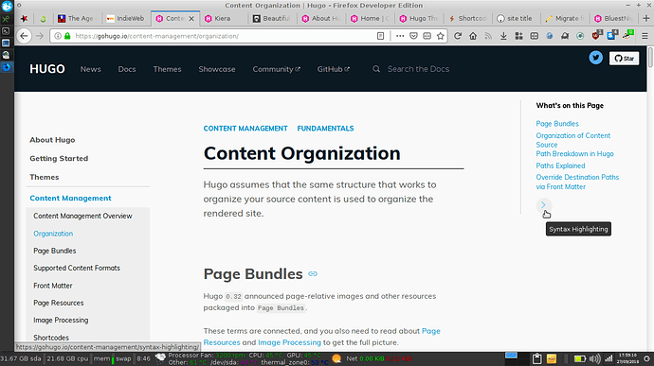Click the Search the Docs field
Screen dimensions: 654x366
418,69
